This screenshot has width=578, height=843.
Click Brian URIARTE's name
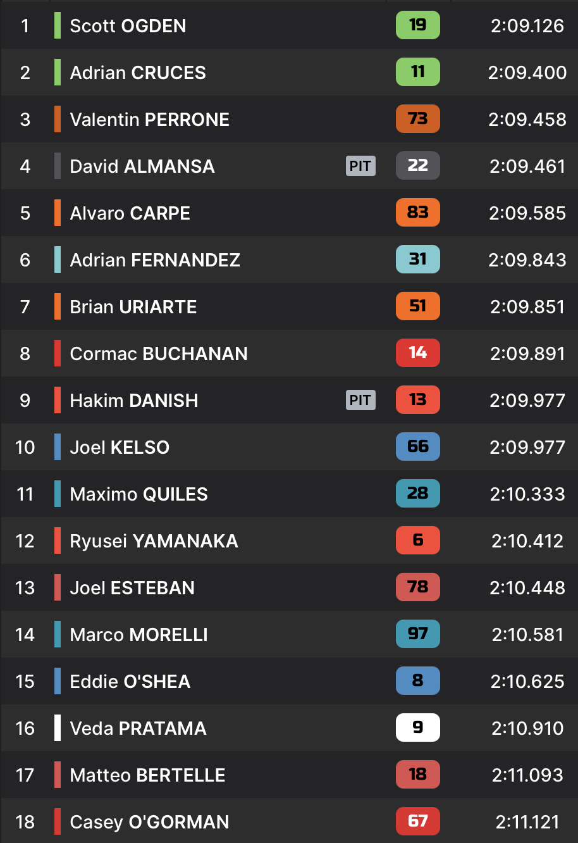click(133, 307)
